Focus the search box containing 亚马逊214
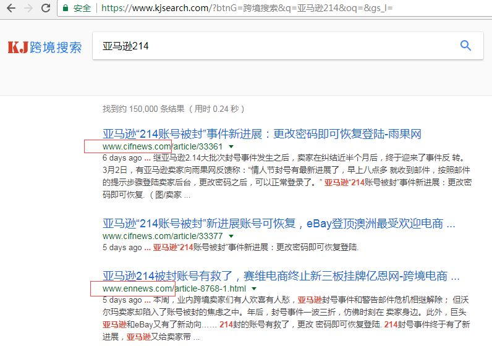This screenshot has height=349, width=492. pyautogui.click(x=288, y=46)
